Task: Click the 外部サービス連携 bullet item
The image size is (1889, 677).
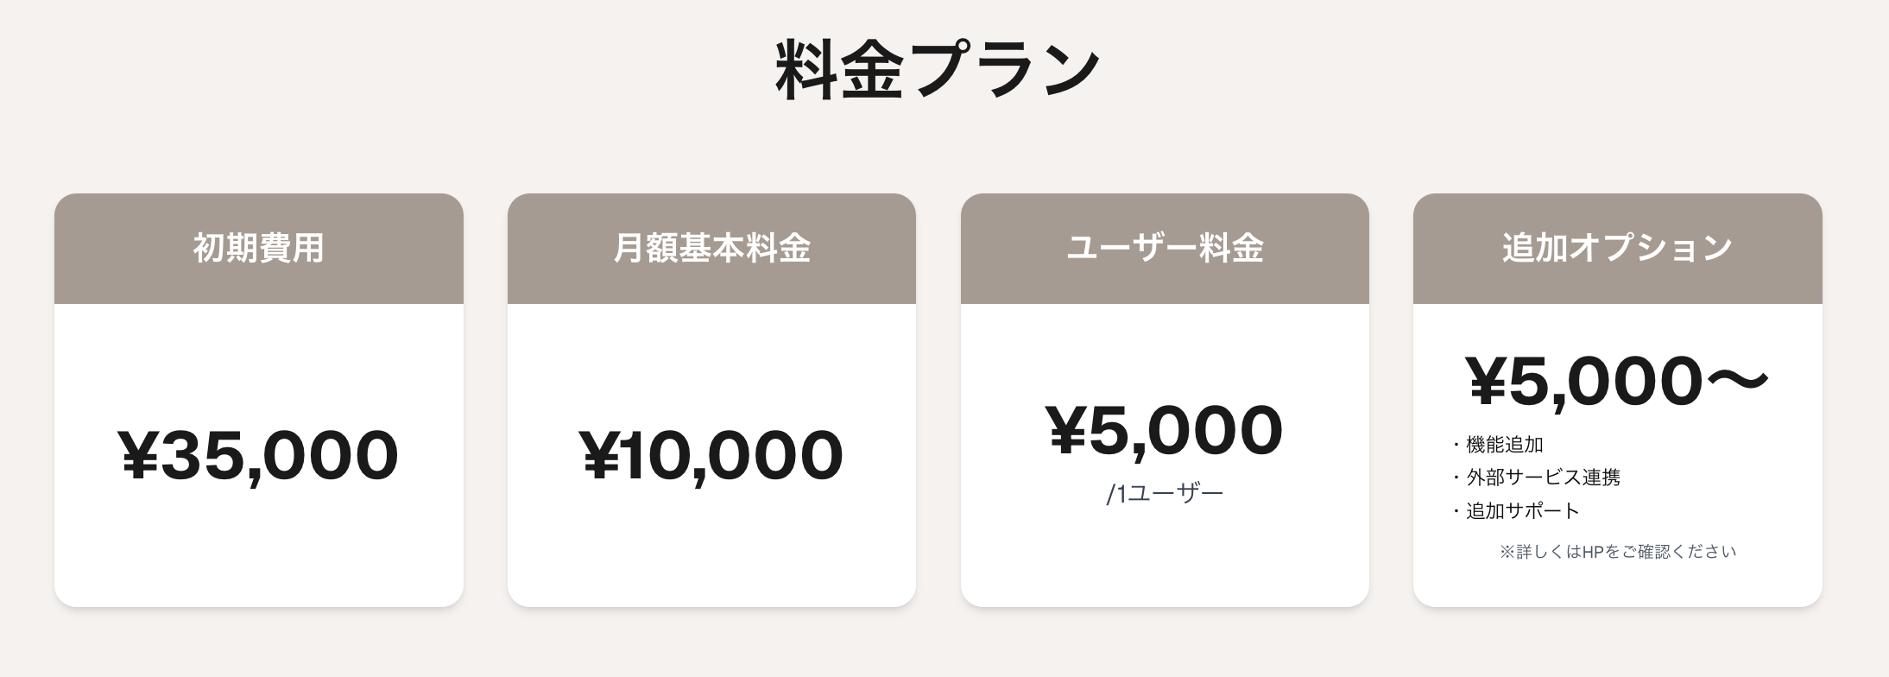Action: [1542, 478]
